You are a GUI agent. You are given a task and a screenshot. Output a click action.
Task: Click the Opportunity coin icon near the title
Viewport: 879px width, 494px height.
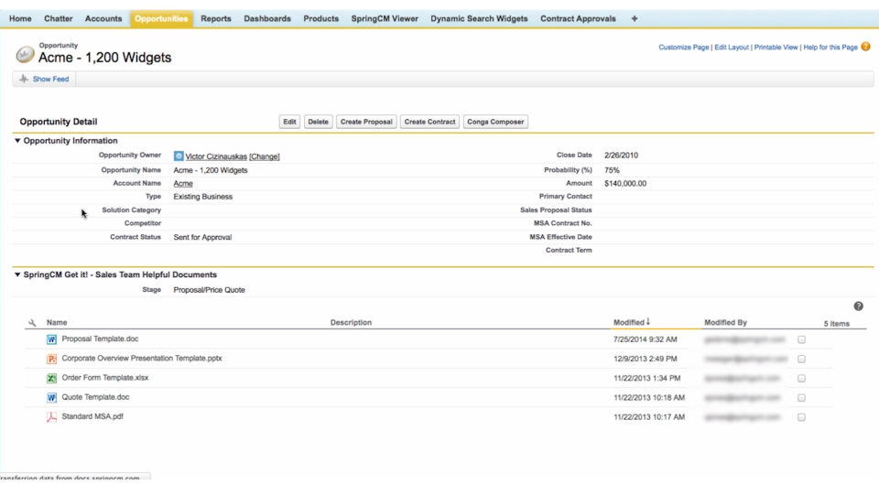(x=25, y=54)
